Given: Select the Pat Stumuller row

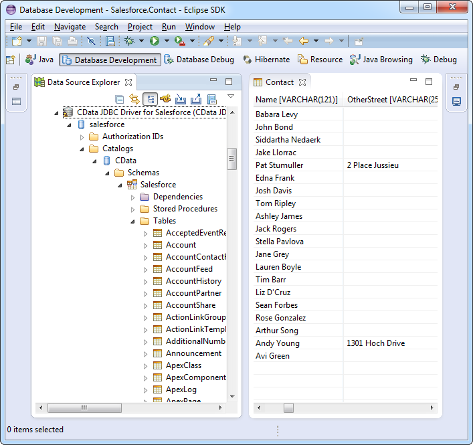Looking at the screenshot, I should 279,165.
